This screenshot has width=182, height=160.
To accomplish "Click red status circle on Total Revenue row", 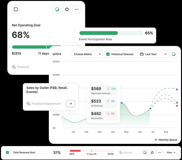I will click(x=145, y=152).
